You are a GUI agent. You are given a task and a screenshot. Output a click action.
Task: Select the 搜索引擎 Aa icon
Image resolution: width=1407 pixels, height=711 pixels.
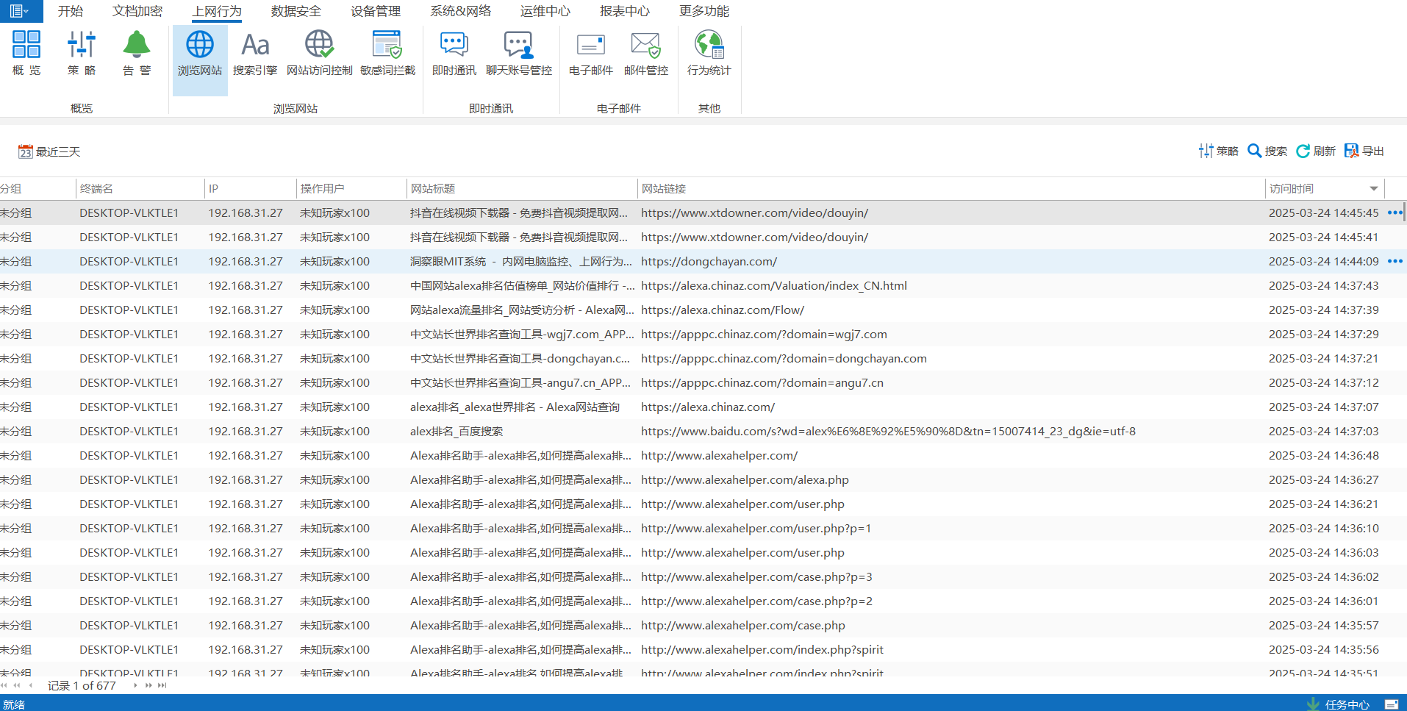255,53
